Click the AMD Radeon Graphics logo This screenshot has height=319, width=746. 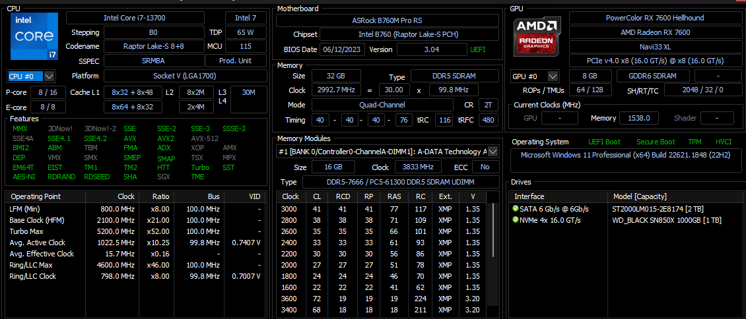(537, 36)
